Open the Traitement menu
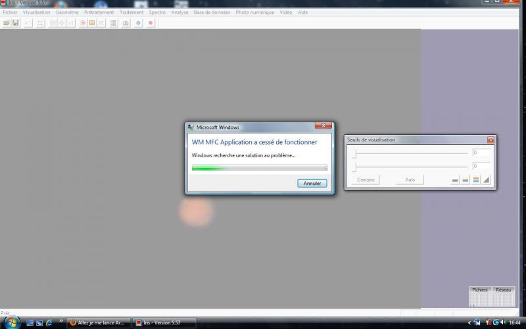The height and width of the screenshot is (329, 526). [131, 12]
